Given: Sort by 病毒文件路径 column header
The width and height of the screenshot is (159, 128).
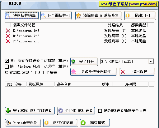Looking at the screenshot, I should (x=56, y=25).
